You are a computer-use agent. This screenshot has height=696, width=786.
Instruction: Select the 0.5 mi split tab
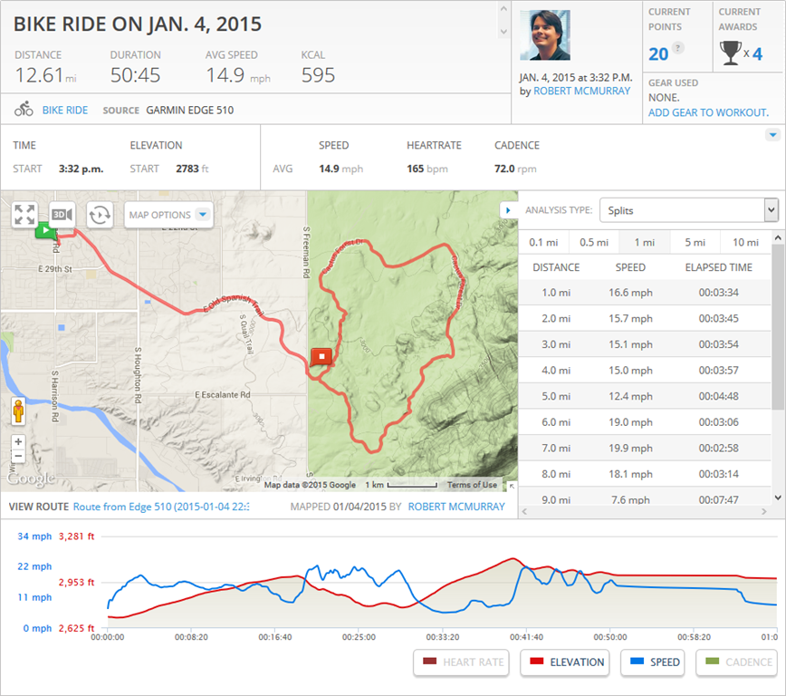click(593, 242)
